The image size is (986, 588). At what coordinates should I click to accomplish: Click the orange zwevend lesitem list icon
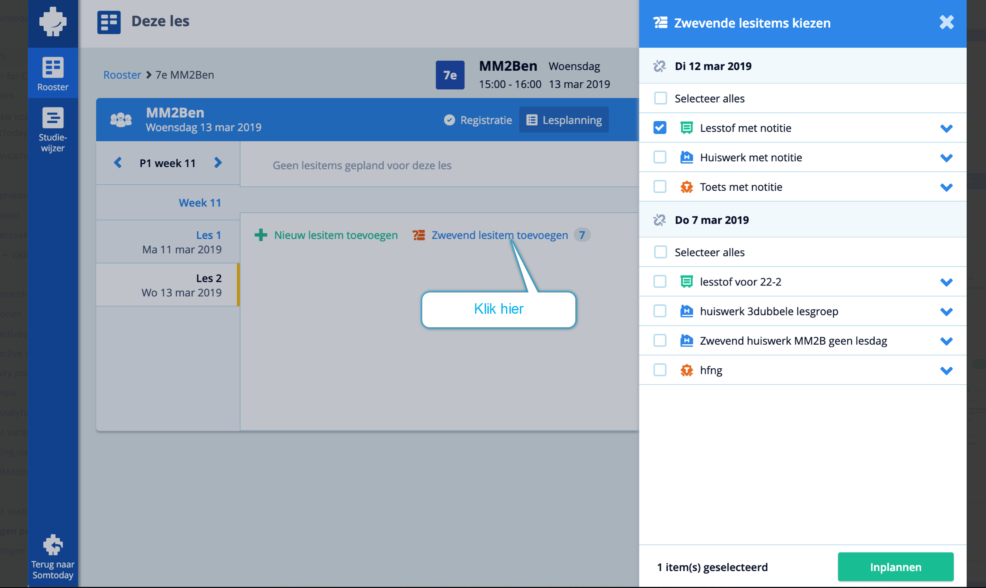[418, 235]
